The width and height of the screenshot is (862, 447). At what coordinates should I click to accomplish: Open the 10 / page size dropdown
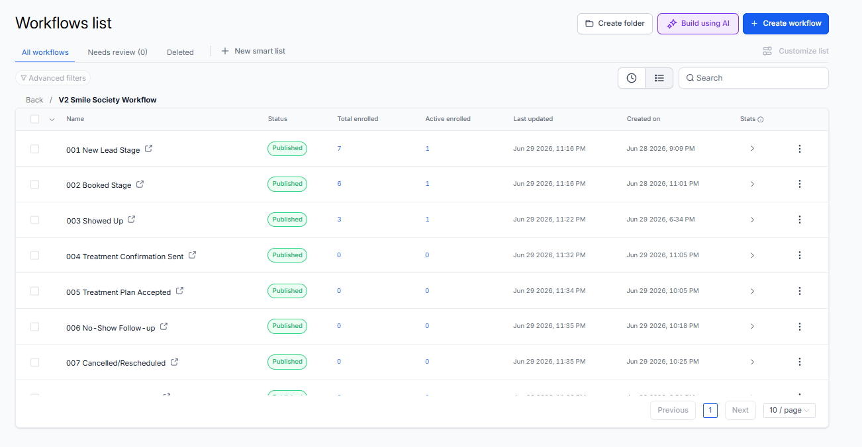pyautogui.click(x=789, y=410)
